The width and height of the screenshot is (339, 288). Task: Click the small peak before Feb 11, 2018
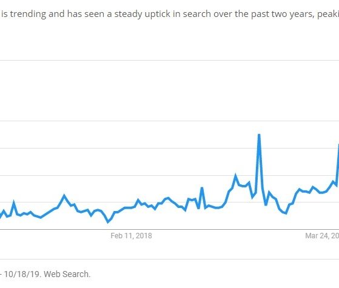(64, 196)
